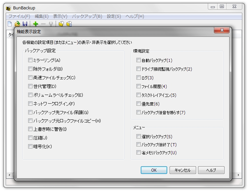The width and height of the screenshot is (248, 191).
Task: Click the grey minus Remove icon
Action: point(43,24)
